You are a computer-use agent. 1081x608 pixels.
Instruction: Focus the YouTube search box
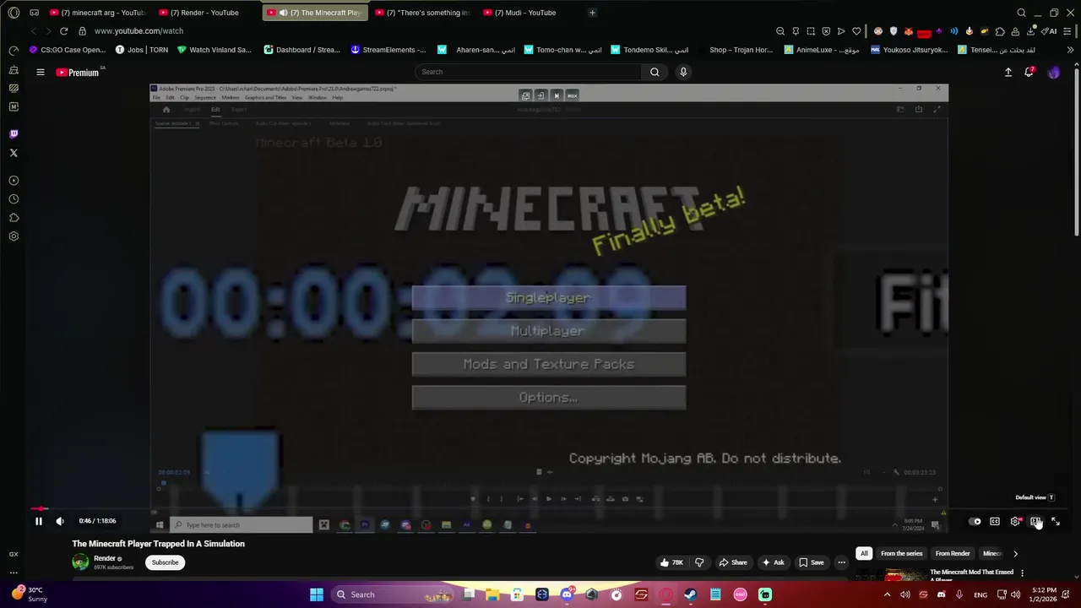click(528, 72)
